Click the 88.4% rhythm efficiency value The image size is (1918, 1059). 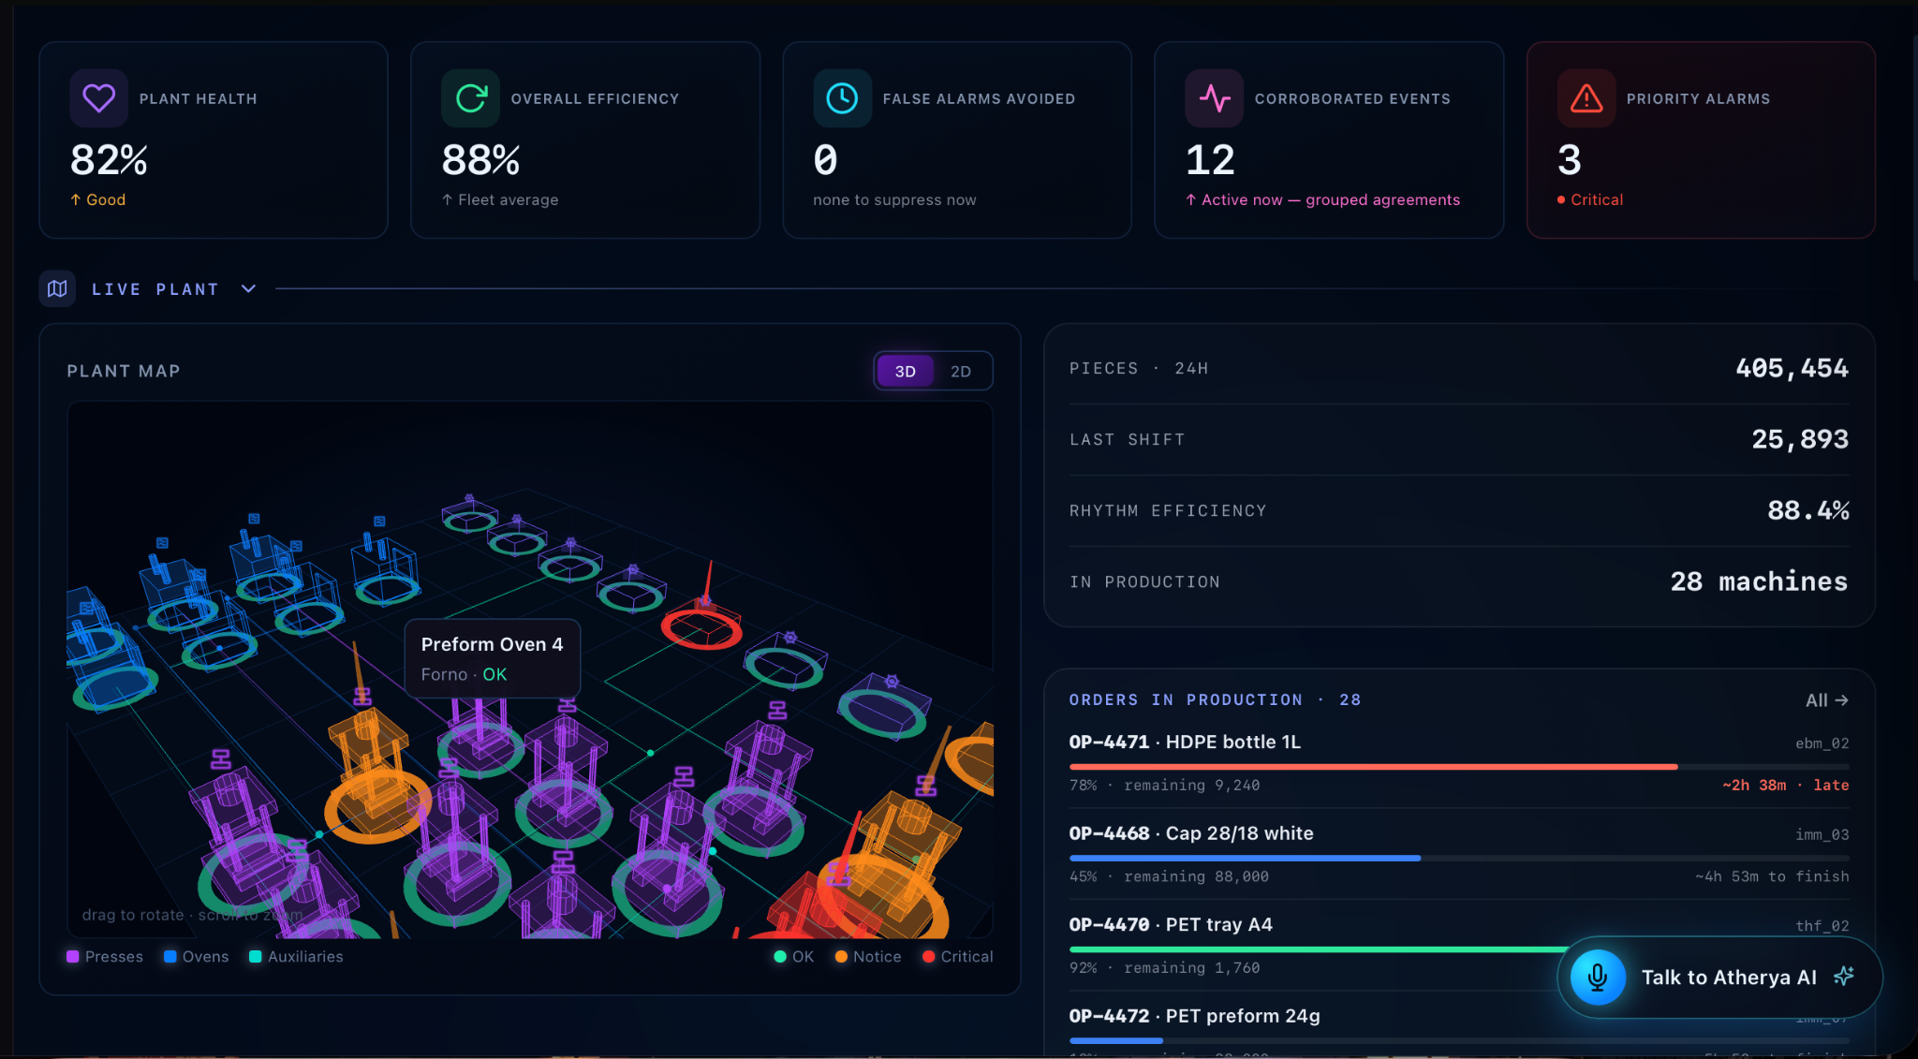1807,510
